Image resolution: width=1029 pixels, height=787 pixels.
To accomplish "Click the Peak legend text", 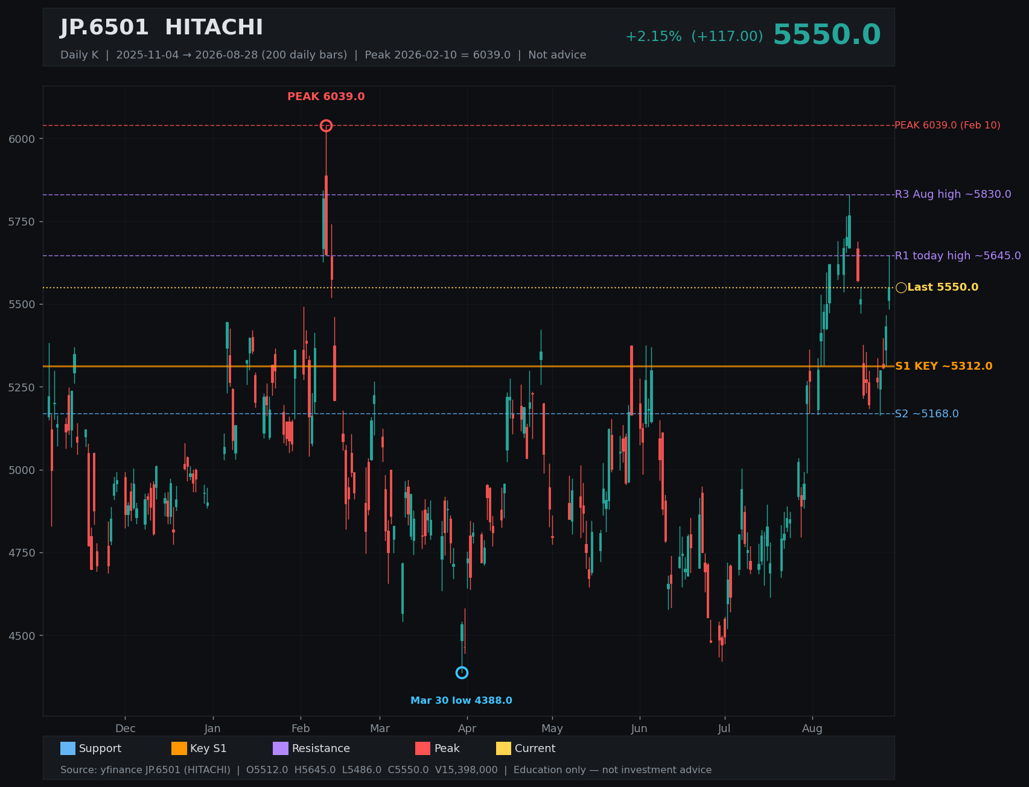I will pos(447,748).
